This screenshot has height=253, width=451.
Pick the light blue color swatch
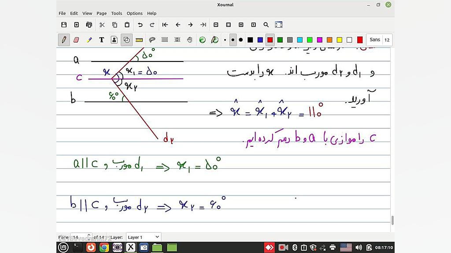(x=299, y=40)
